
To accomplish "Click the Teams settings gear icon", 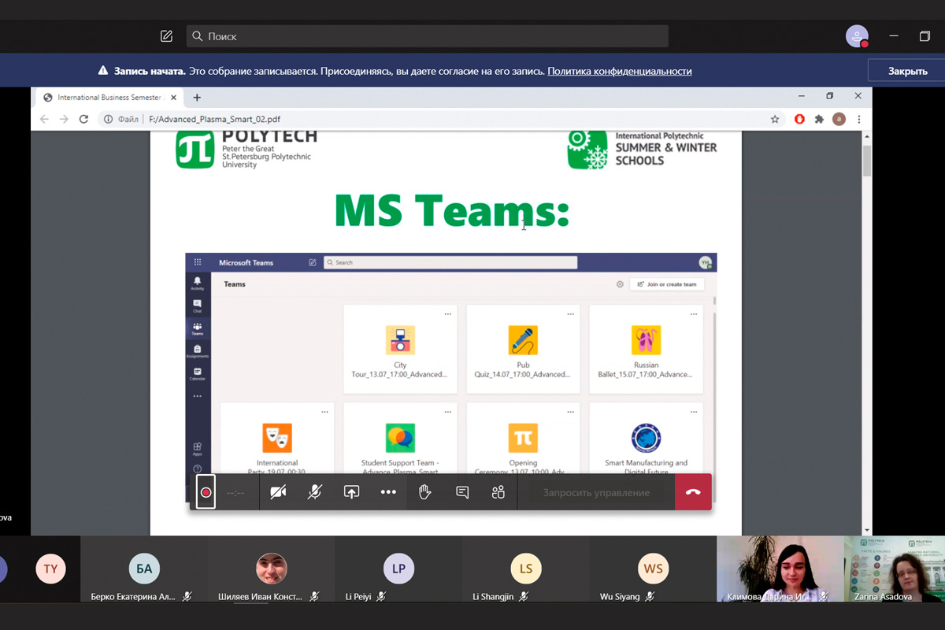I will click(x=620, y=284).
